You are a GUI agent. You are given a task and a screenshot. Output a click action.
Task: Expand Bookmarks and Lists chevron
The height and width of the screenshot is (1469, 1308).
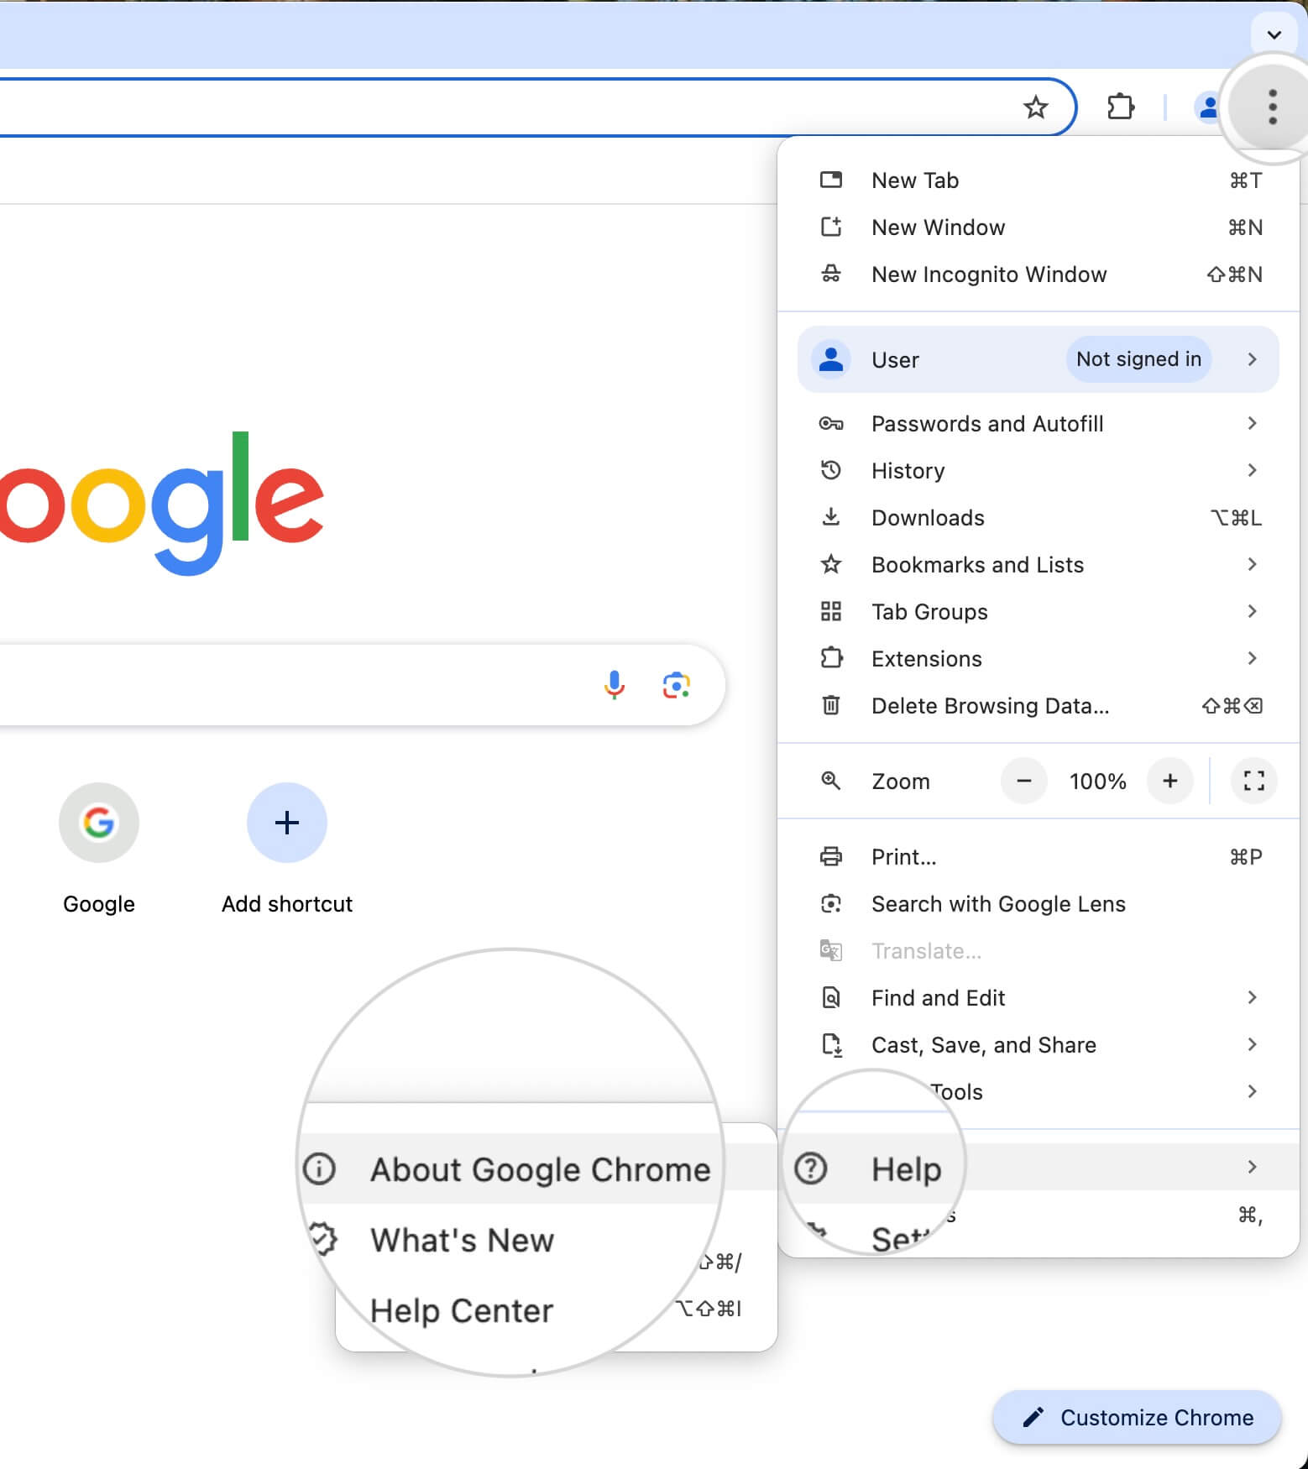point(1252,564)
